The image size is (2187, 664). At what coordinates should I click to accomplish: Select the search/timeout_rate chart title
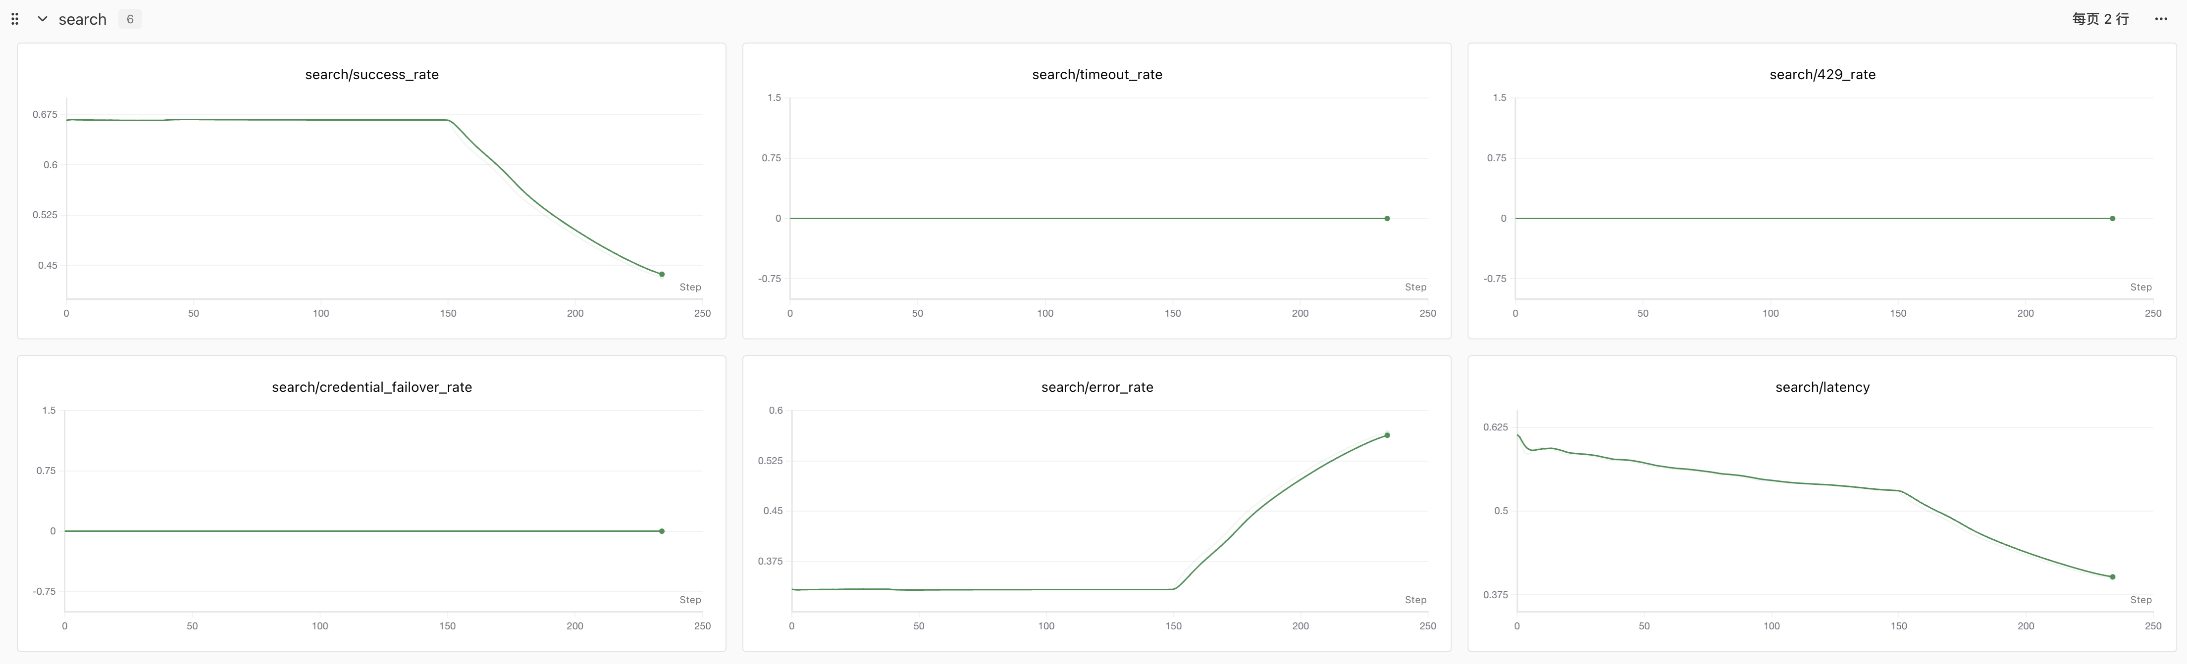pyautogui.click(x=1097, y=75)
